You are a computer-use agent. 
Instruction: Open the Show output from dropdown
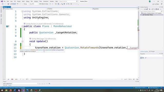(x=25, y=84)
